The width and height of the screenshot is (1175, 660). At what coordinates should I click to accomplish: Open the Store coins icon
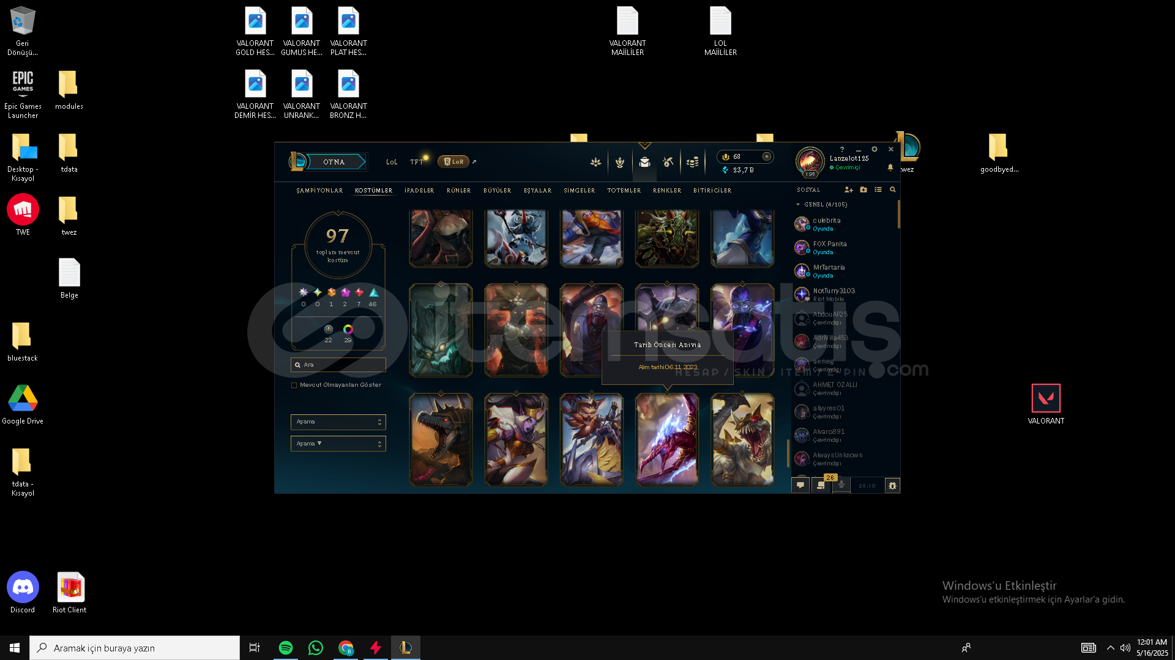693,162
